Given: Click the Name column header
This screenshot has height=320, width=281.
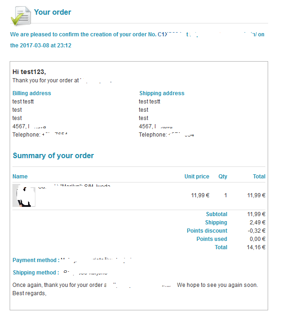Looking at the screenshot, I should (x=20, y=177).
